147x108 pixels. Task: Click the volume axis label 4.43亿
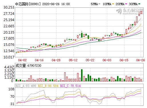(9, 67)
